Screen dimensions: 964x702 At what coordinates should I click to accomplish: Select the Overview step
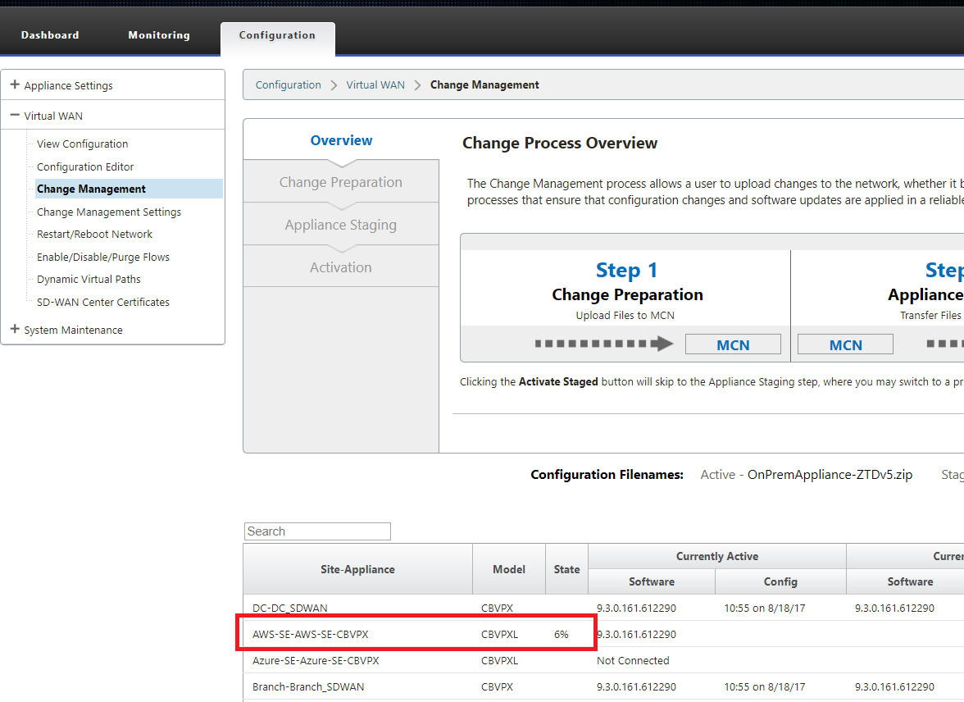pos(341,140)
